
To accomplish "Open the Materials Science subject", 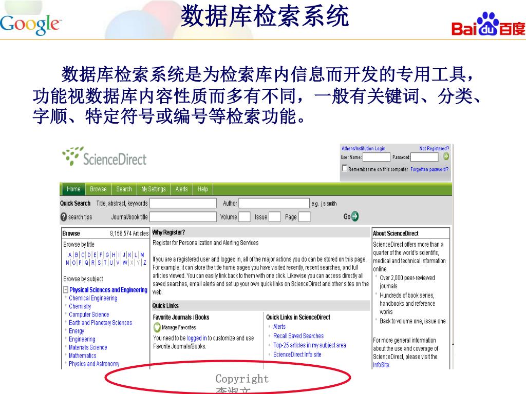I will (88, 347).
